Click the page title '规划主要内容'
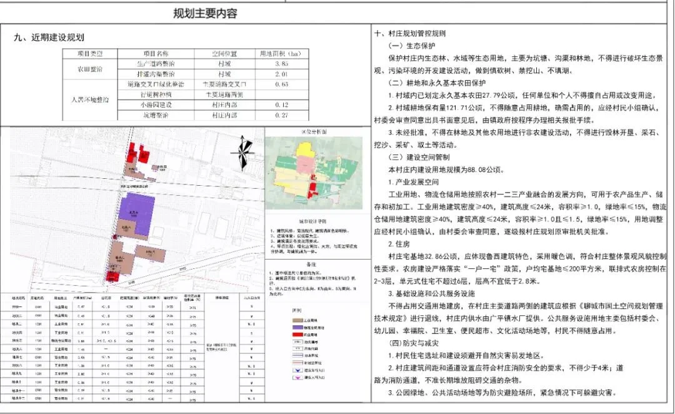 [205, 13]
